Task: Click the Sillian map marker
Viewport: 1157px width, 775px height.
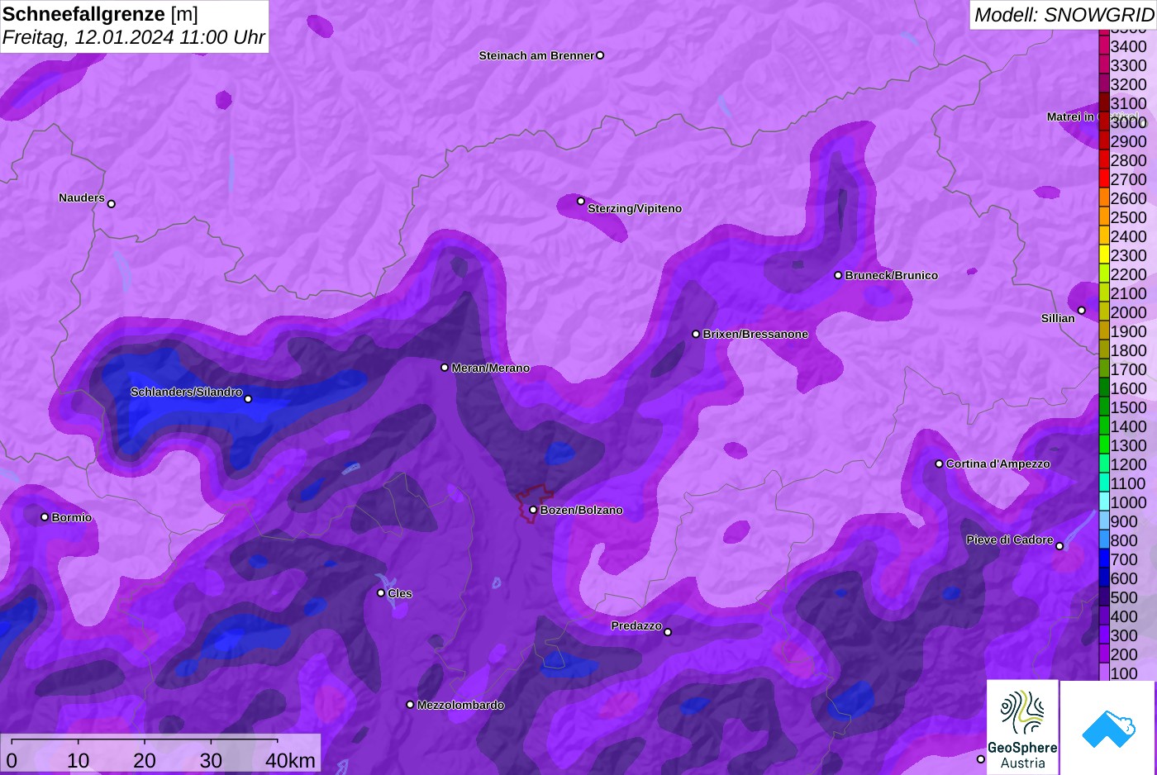Action: (1081, 311)
